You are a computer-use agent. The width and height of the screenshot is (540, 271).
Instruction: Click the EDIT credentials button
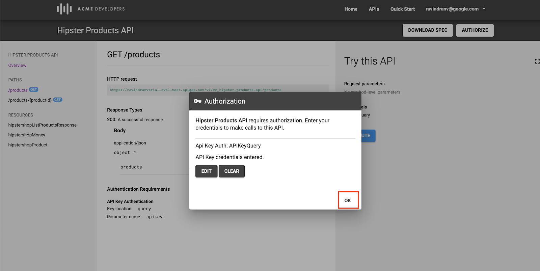pyautogui.click(x=206, y=171)
